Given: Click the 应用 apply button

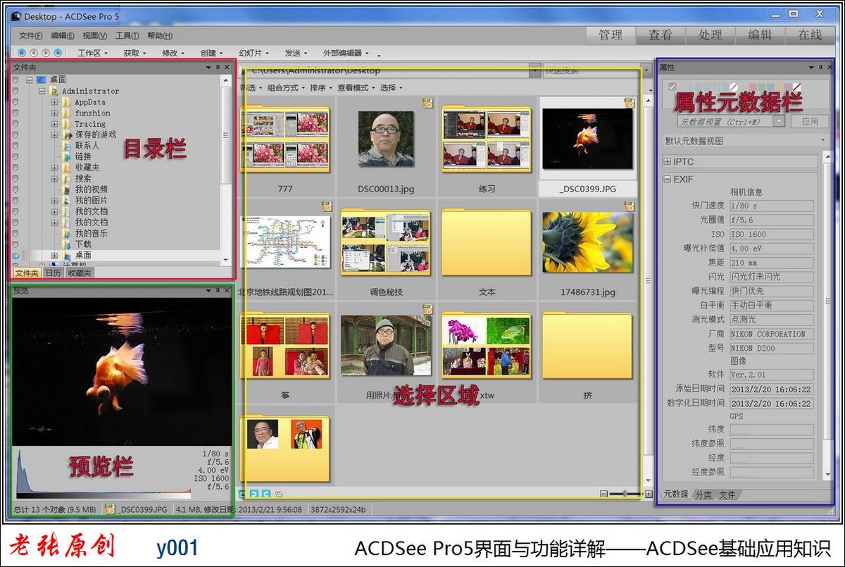Looking at the screenshot, I should (x=810, y=121).
